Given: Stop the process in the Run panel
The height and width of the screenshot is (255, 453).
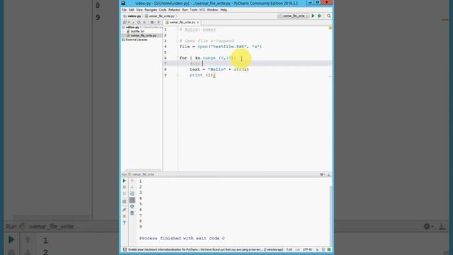Looking at the screenshot, I should click(x=125, y=187).
